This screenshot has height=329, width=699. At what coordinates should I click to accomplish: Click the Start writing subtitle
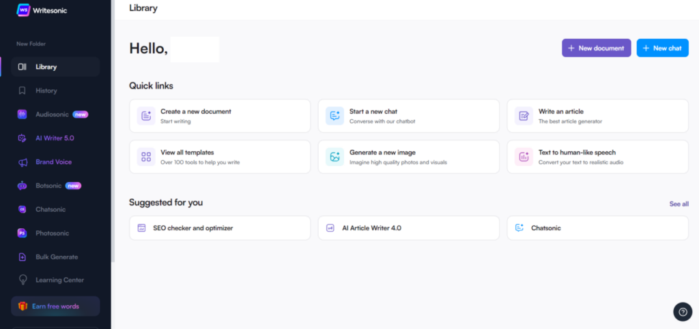175,121
